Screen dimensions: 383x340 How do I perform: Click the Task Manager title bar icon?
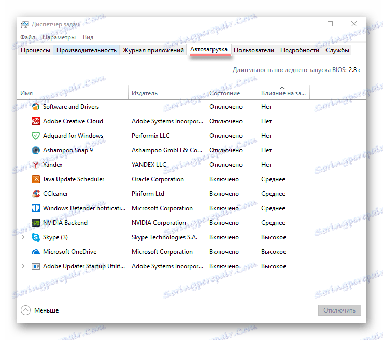click(x=25, y=24)
